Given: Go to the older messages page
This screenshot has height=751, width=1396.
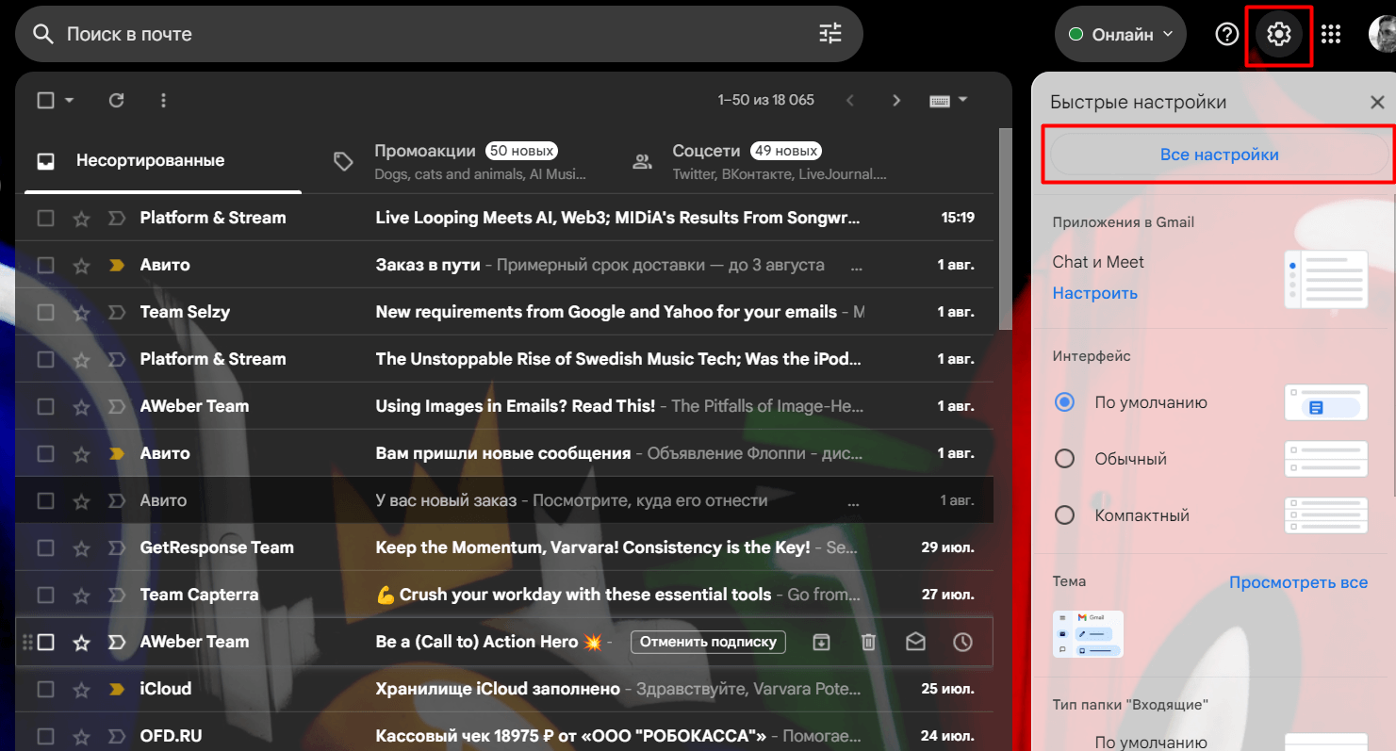Looking at the screenshot, I should (896, 100).
